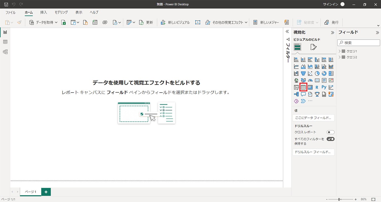381x202 pixels.
Task: Expand the フィルター pane
Action: pos(288,32)
